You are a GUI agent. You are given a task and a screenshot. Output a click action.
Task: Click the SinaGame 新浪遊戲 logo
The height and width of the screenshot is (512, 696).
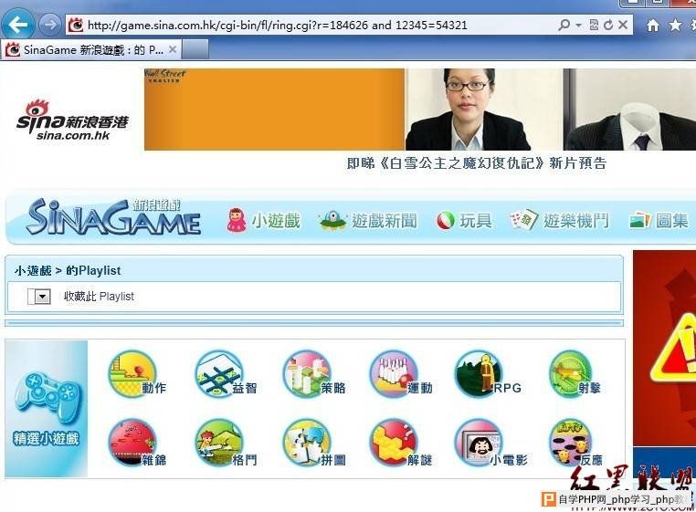[x=113, y=217]
